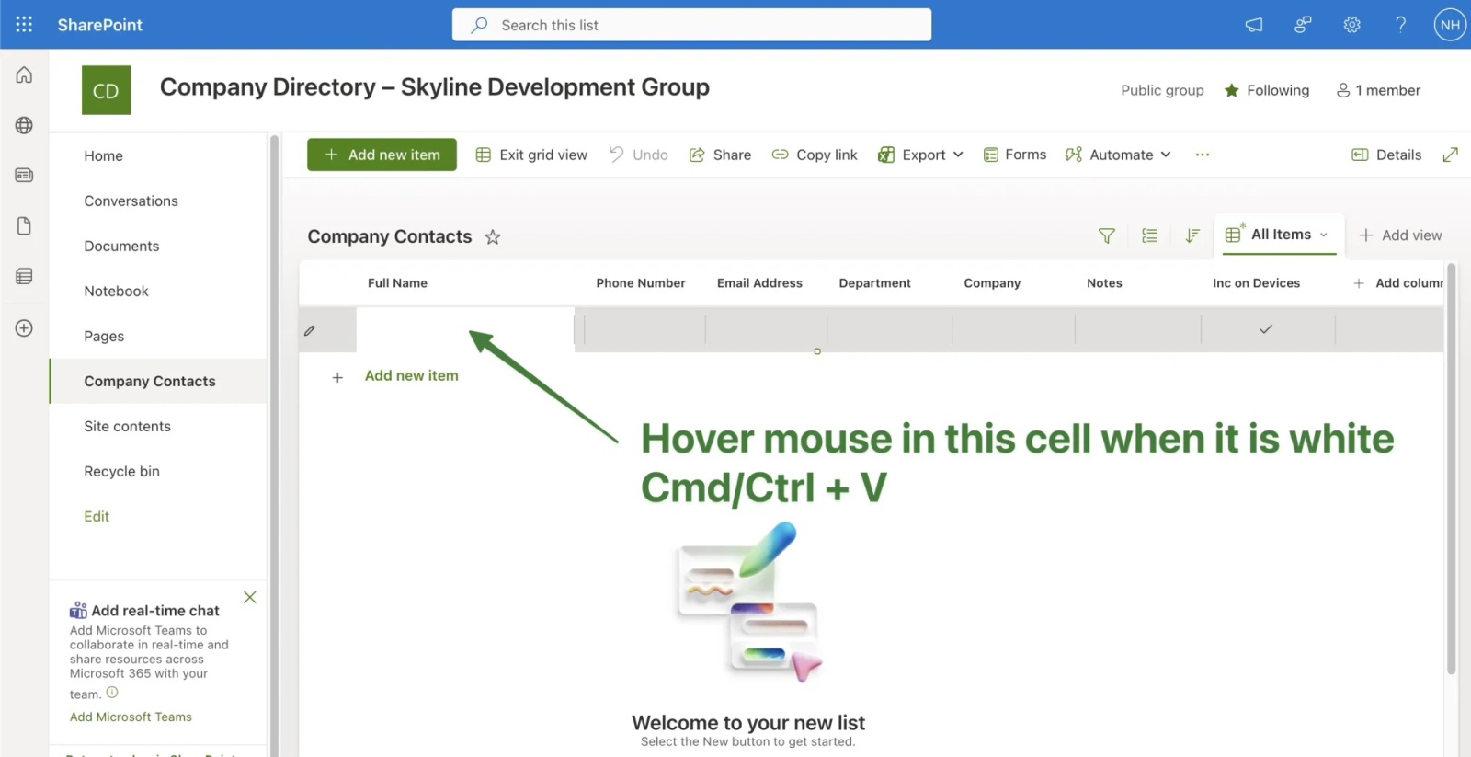Viewport: 1471px width, 757px height.
Task: Open the people connections icon in header
Action: coord(1303,25)
